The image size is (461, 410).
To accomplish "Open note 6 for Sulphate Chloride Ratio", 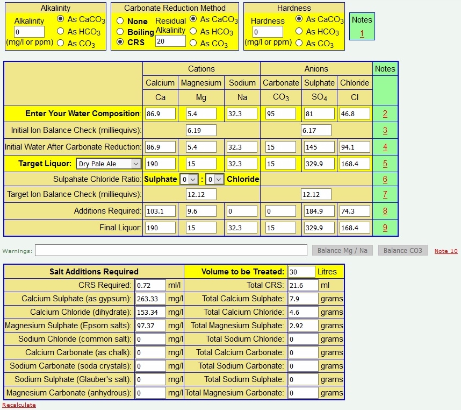I will [x=385, y=179].
